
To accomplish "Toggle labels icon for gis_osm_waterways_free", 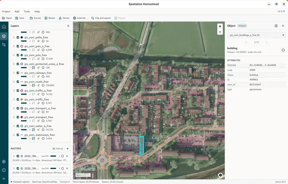I will point(33,138).
